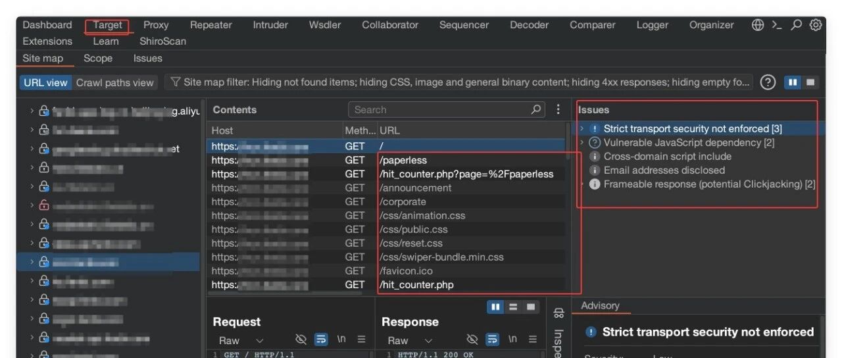Click the alert icon in Advisory heading
Viewport: 842px width, 358px height.
click(591, 332)
